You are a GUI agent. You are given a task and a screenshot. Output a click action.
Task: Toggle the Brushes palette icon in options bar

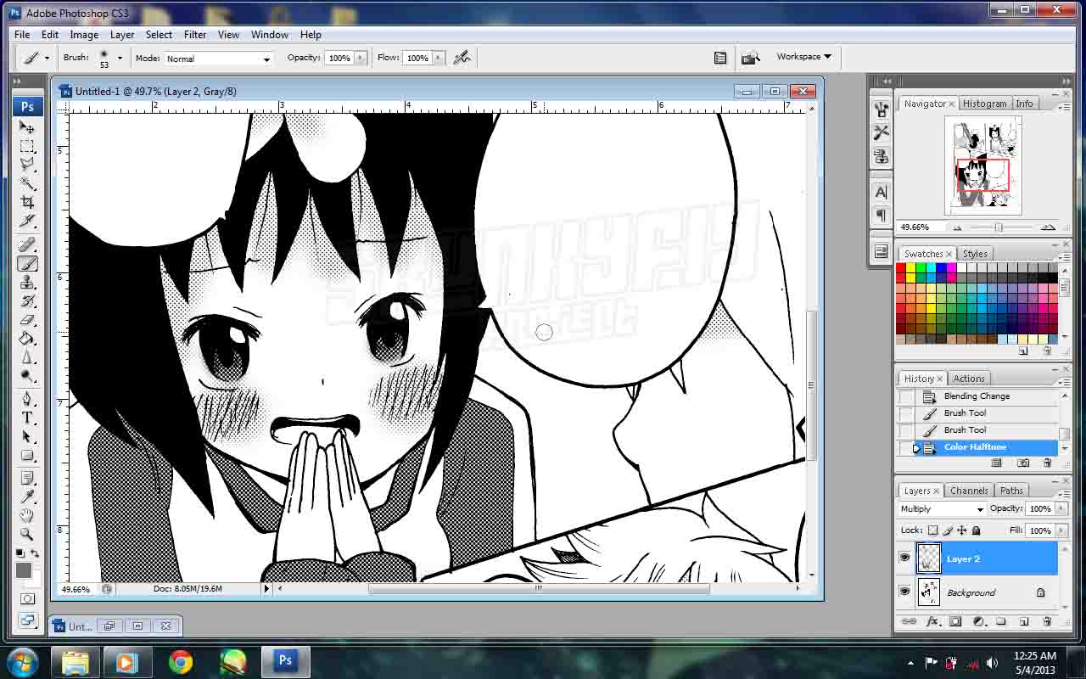[720, 58]
